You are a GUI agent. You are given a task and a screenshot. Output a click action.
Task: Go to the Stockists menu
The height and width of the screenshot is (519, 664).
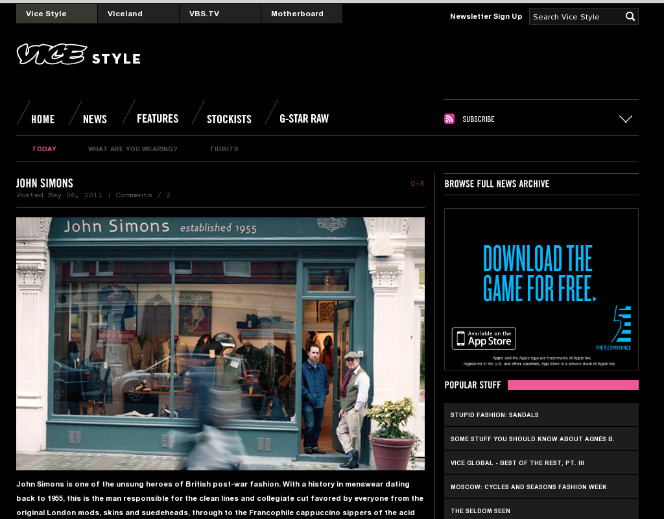point(229,119)
